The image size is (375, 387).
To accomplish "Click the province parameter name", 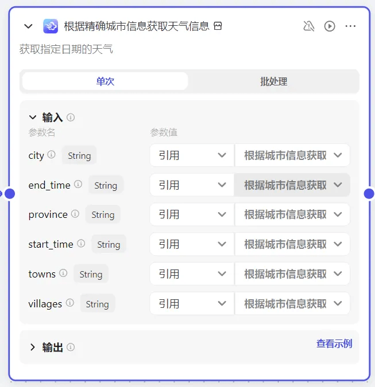I will click(x=48, y=215).
